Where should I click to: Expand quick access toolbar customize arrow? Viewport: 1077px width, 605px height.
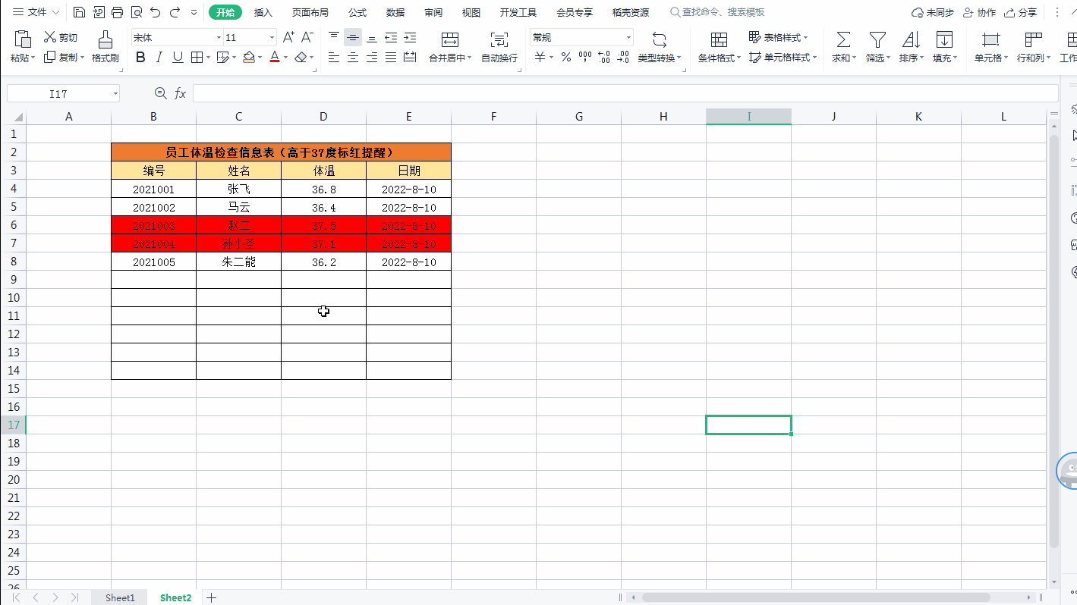[194, 13]
